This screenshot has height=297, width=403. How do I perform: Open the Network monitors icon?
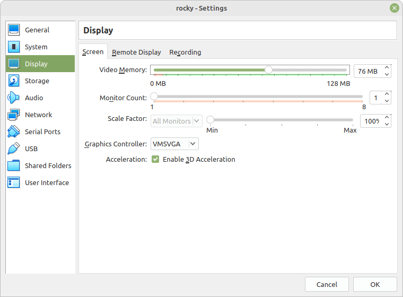(x=14, y=115)
